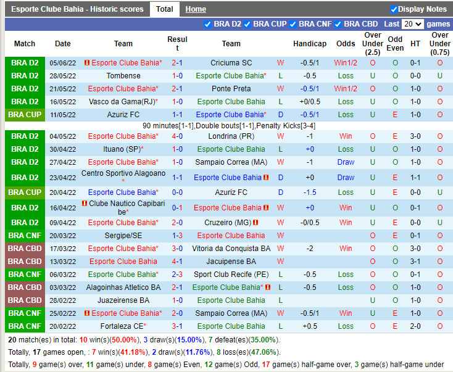Open the Criciuma SC team link

[x=231, y=63]
